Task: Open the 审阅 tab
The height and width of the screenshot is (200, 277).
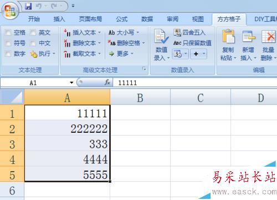Action: pyautogui.click(x=172, y=19)
